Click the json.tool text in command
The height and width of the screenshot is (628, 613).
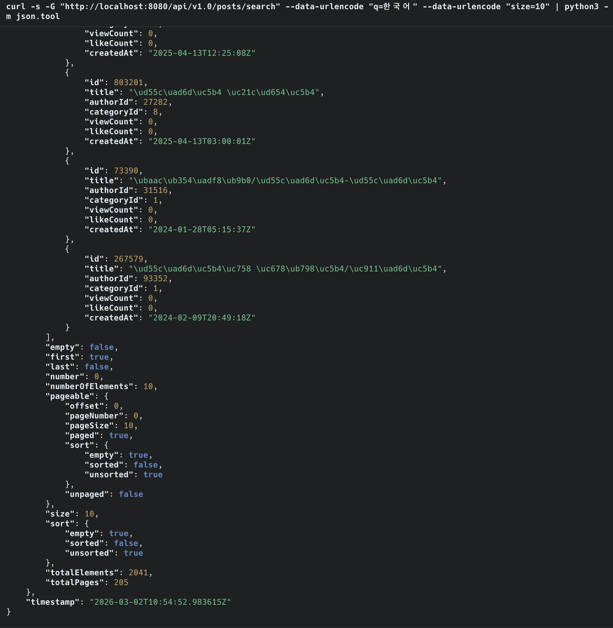[38, 17]
